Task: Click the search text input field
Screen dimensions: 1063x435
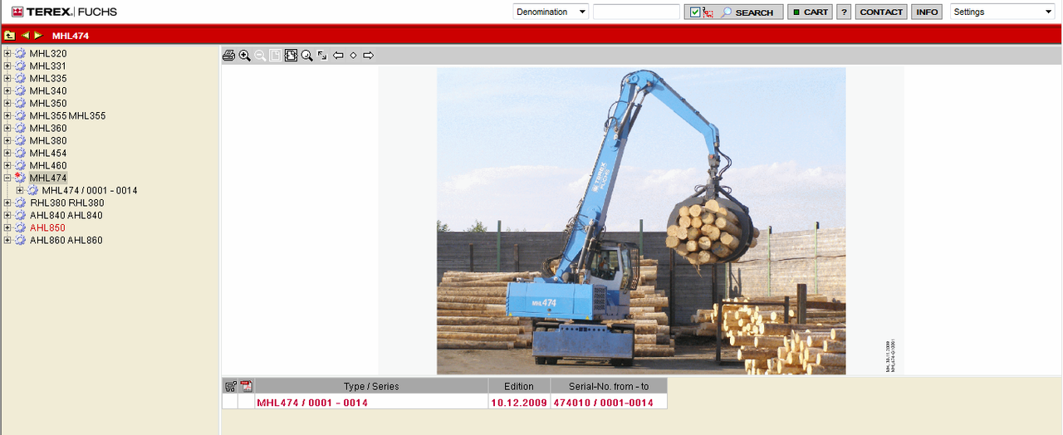Action: [636, 12]
